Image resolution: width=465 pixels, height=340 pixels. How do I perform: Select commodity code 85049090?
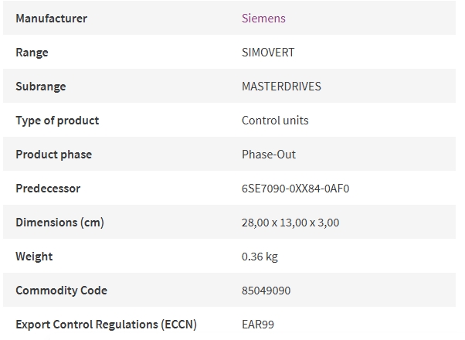tap(266, 291)
